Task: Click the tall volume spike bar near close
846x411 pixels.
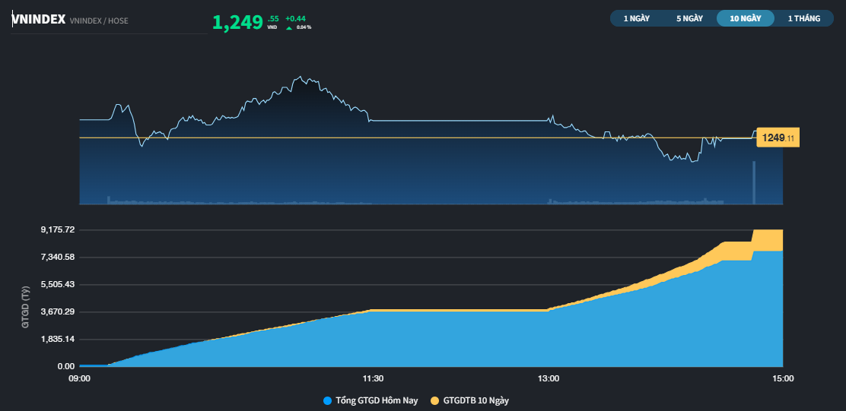Action: 754,182
